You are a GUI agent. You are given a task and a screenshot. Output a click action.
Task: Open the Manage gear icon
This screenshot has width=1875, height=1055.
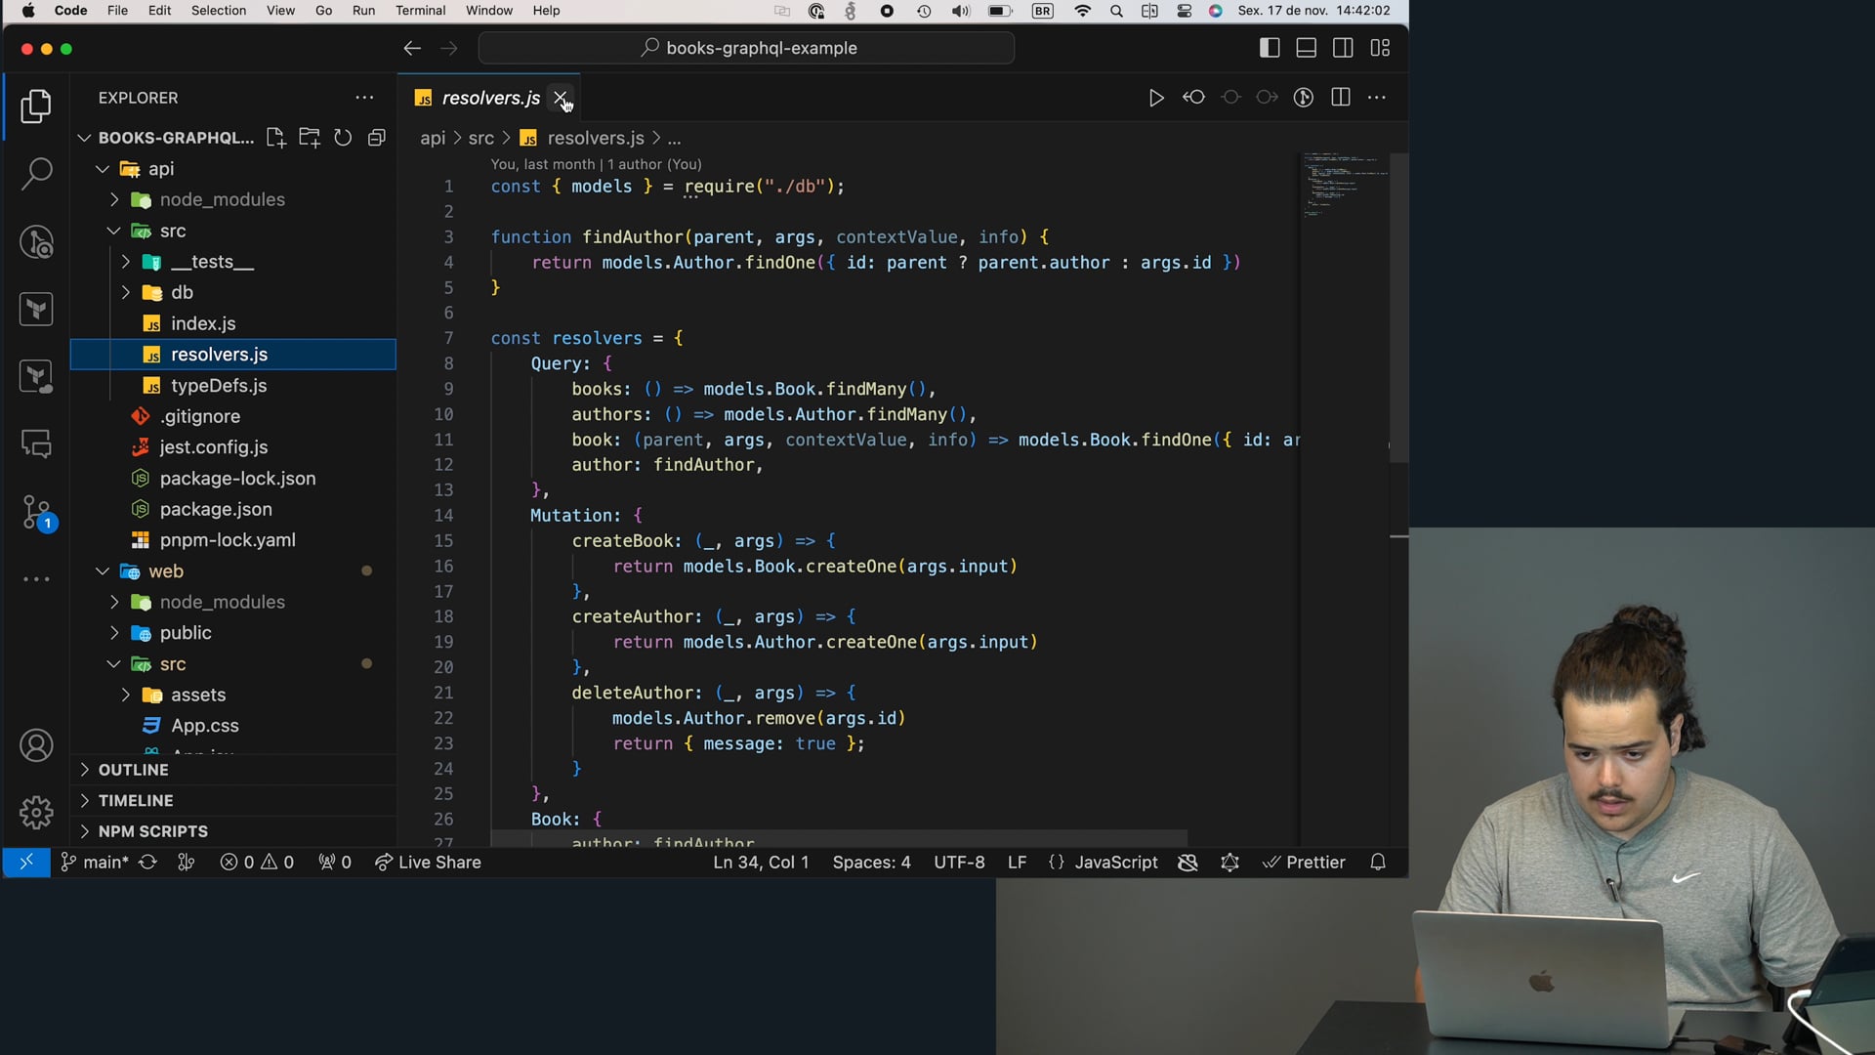click(x=36, y=812)
